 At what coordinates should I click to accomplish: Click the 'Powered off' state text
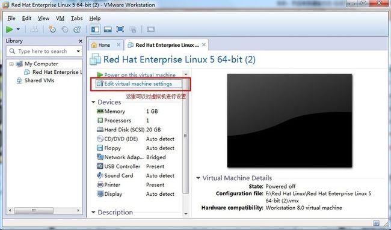click(280, 186)
